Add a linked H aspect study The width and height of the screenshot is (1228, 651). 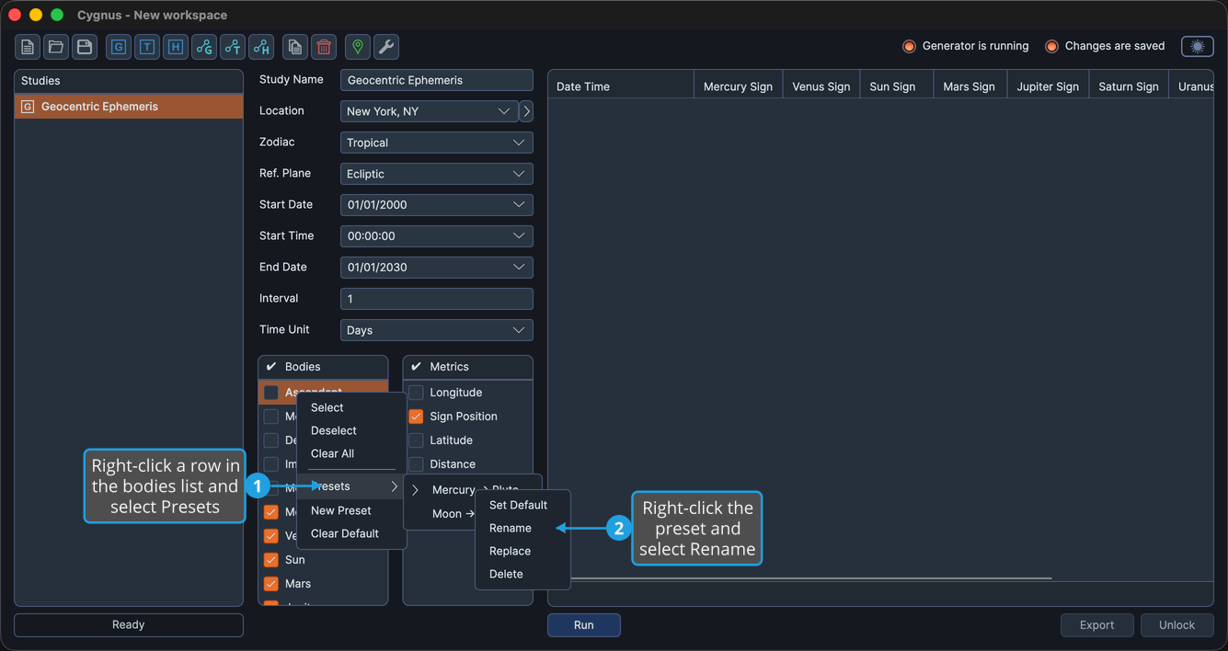[x=261, y=47]
